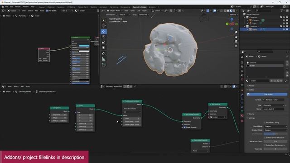Open the Object Data properties tab icon
The height and width of the screenshot is (163, 290).
242,111
